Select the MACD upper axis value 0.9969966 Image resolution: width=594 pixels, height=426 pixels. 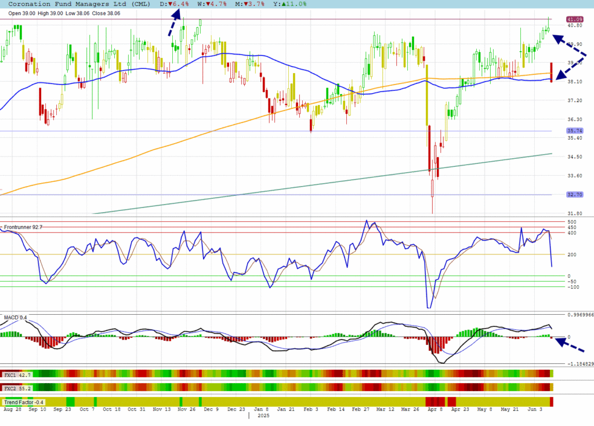coord(580,315)
